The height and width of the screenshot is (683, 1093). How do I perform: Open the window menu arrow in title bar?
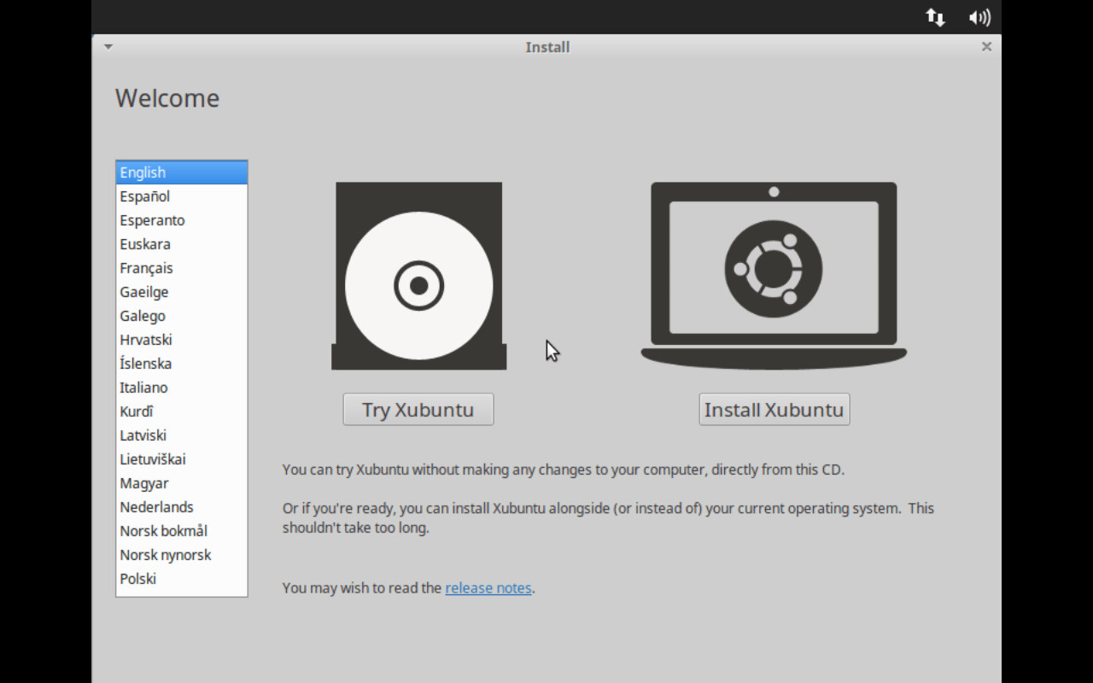coord(108,47)
